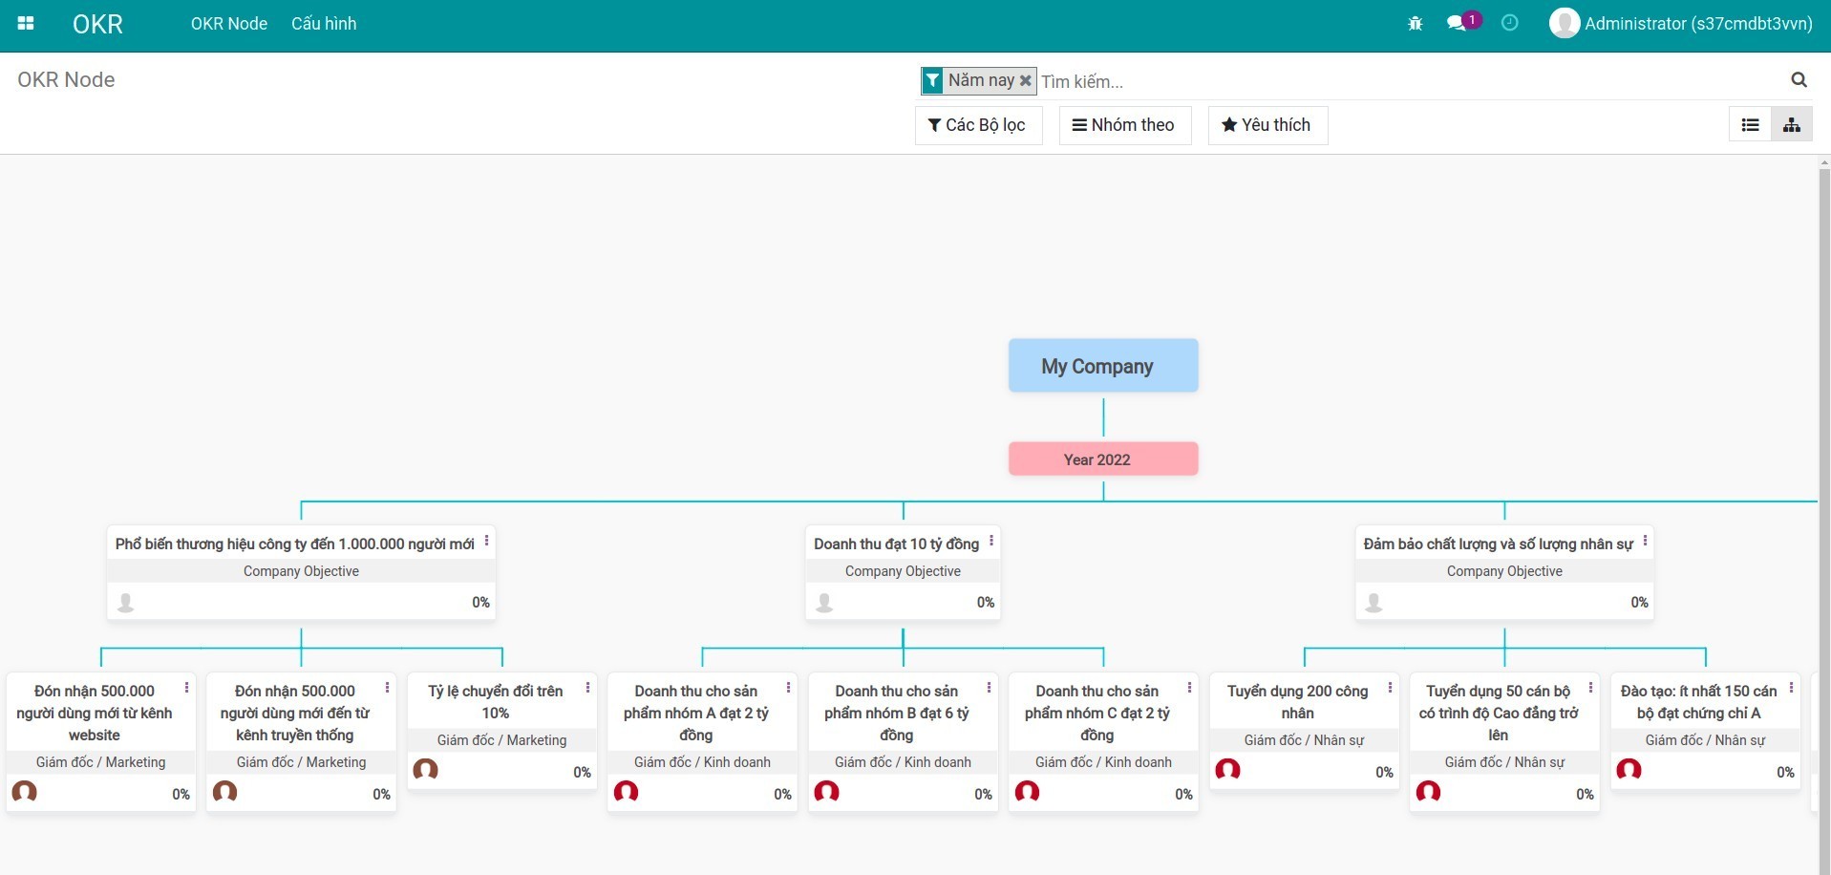Open the 'Cấu hình' menu
Image resolution: width=1831 pixels, height=875 pixels.
(x=324, y=24)
